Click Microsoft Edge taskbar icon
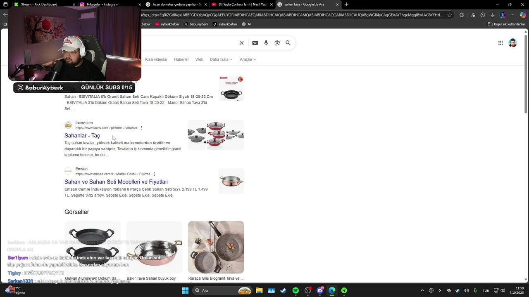 tap(332, 290)
